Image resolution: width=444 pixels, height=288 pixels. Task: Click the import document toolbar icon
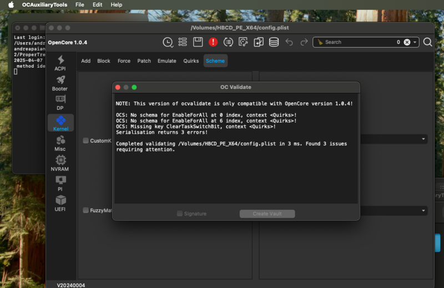point(259,42)
